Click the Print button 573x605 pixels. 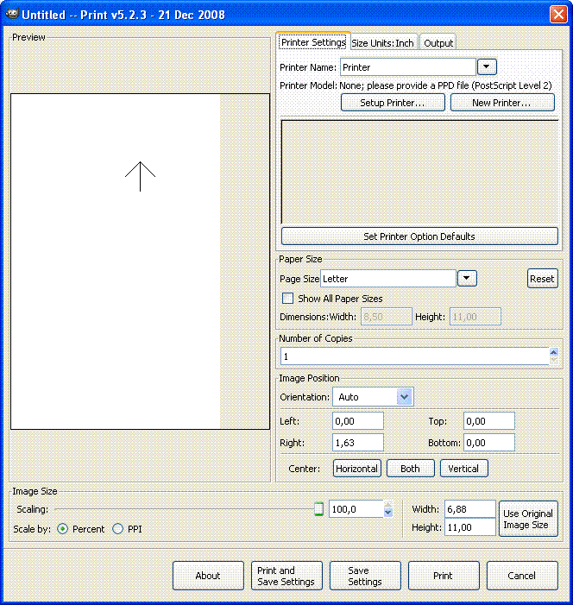click(x=444, y=576)
